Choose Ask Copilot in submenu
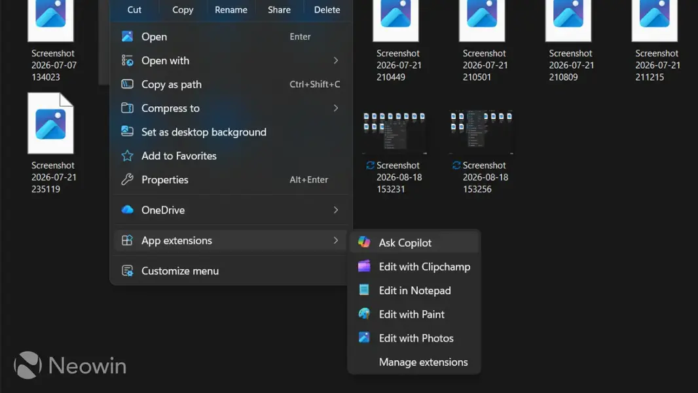Viewport: 698px width, 393px height. click(x=414, y=242)
